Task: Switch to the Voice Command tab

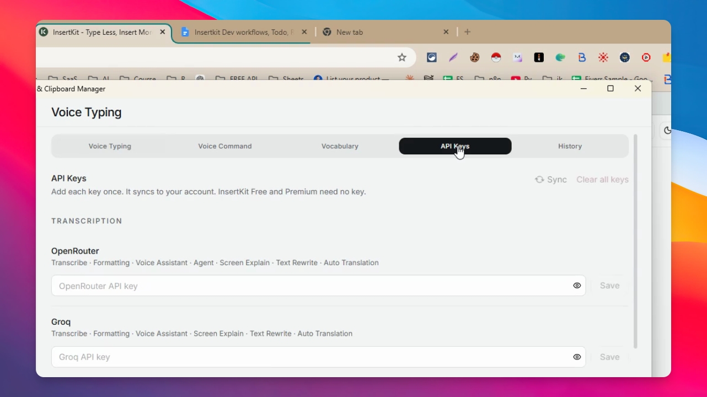Action: pyautogui.click(x=225, y=146)
